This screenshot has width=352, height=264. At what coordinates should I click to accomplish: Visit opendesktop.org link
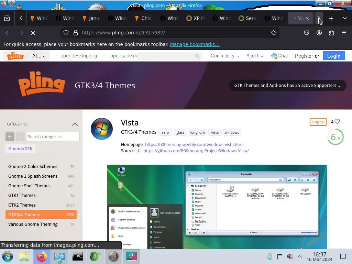coord(79,56)
